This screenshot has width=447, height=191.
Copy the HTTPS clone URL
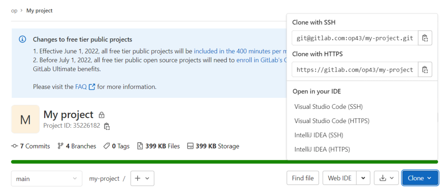click(x=425, y=69)
